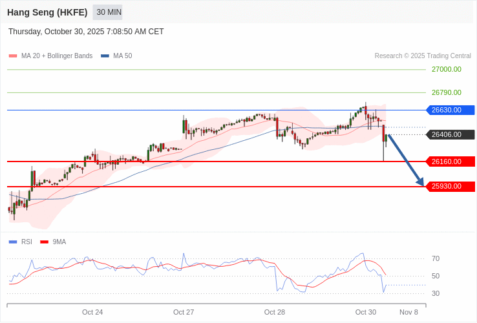Click the Nov 8 date axis label
This screenshot has width=477, height=323.
click(409, 313)
